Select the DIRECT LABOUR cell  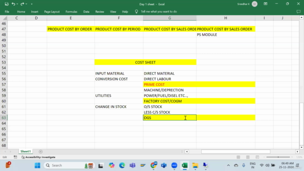(x=170, y=79)
